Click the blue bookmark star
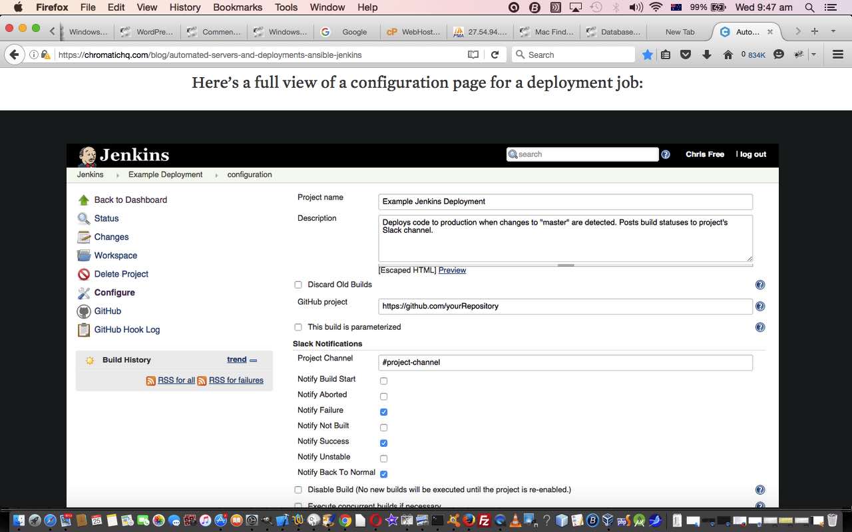 pos(647,55)
